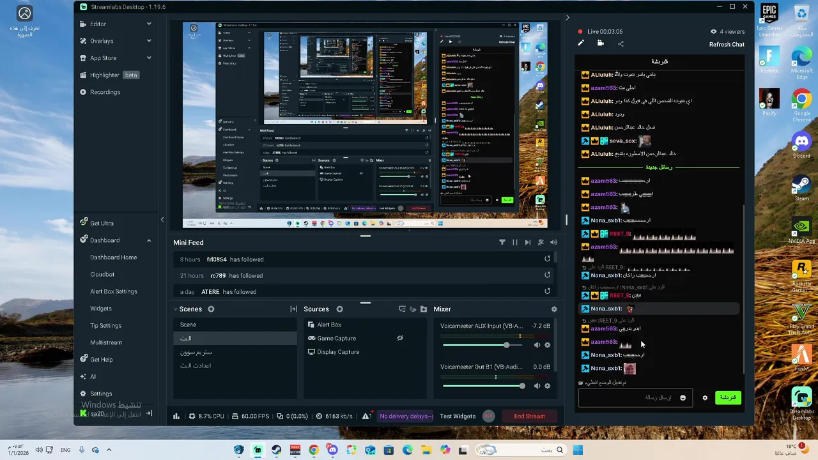Image resolution: width=818 pixels, height=460 pixels.
Task: Collapse sidebar with bottom arrow next to username
Action: tap(149, 413)
